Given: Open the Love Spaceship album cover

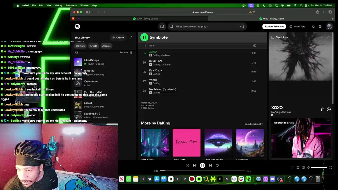Looking at the screenshot, I should coord(218,143).
